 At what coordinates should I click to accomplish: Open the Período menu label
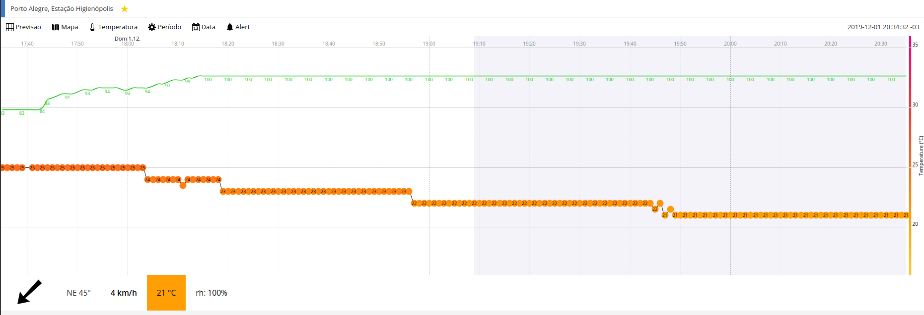[169, 27]
